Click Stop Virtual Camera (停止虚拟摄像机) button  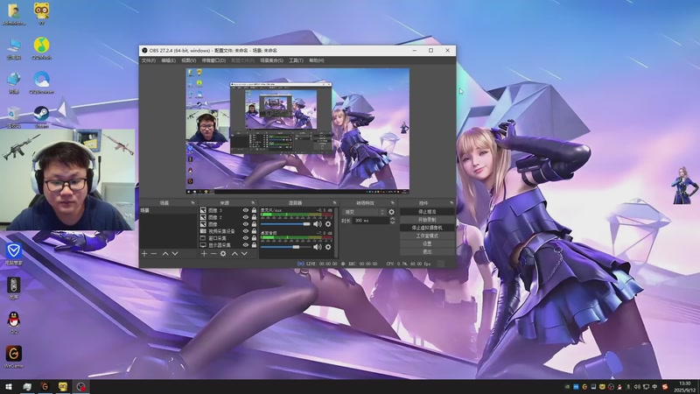427,228
